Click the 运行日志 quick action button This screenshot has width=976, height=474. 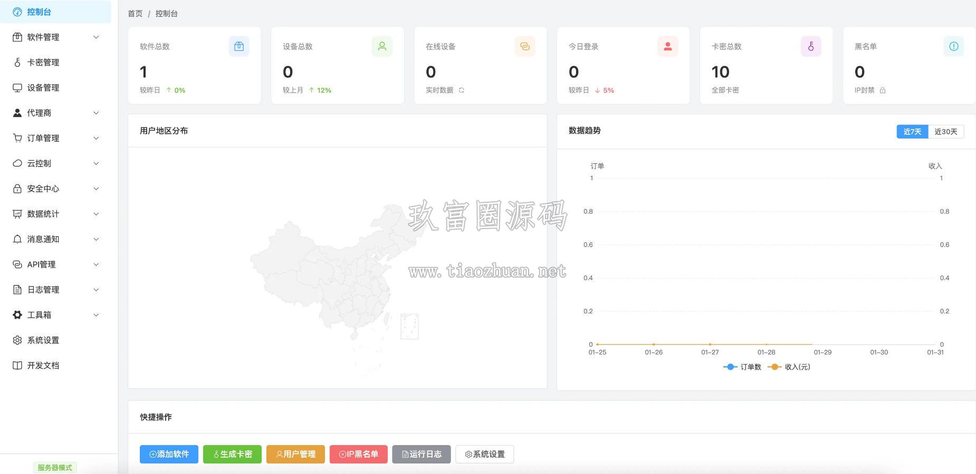tap(422, 454)
